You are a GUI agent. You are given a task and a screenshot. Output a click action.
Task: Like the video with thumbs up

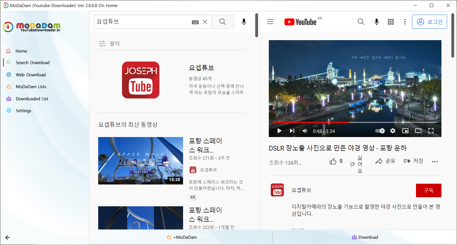point(336,161)
